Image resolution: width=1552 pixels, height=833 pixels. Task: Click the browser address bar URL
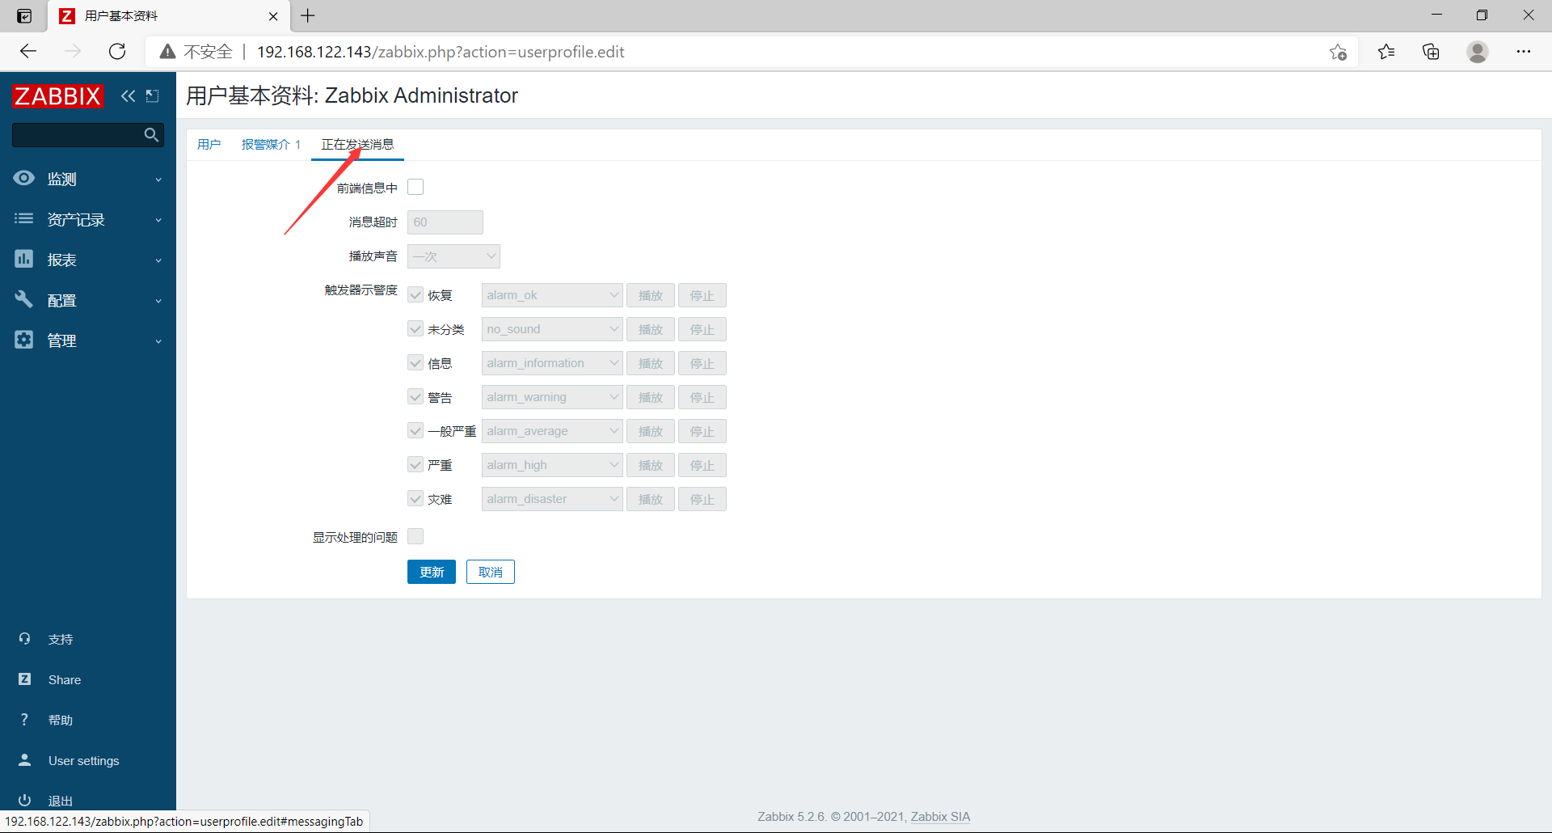tap(441, 52)
